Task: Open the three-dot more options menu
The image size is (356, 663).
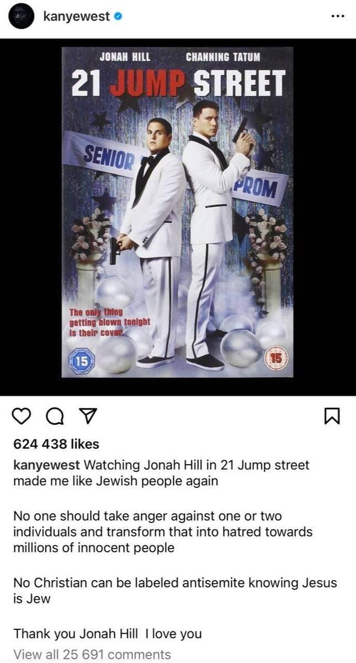Action: point(337,16)
